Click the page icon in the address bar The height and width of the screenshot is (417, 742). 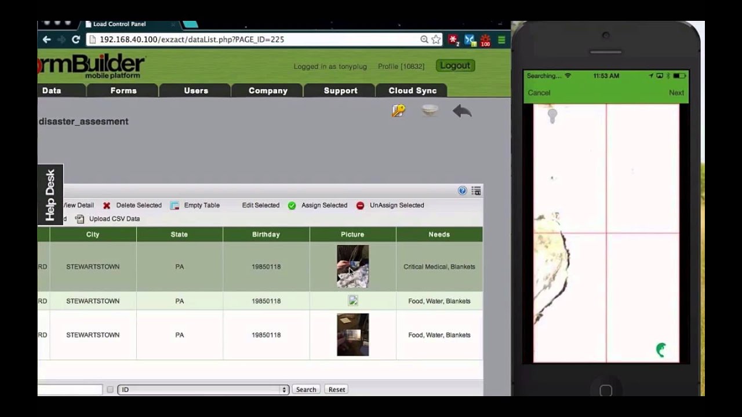pyautogui.click(x=92, y=39)
